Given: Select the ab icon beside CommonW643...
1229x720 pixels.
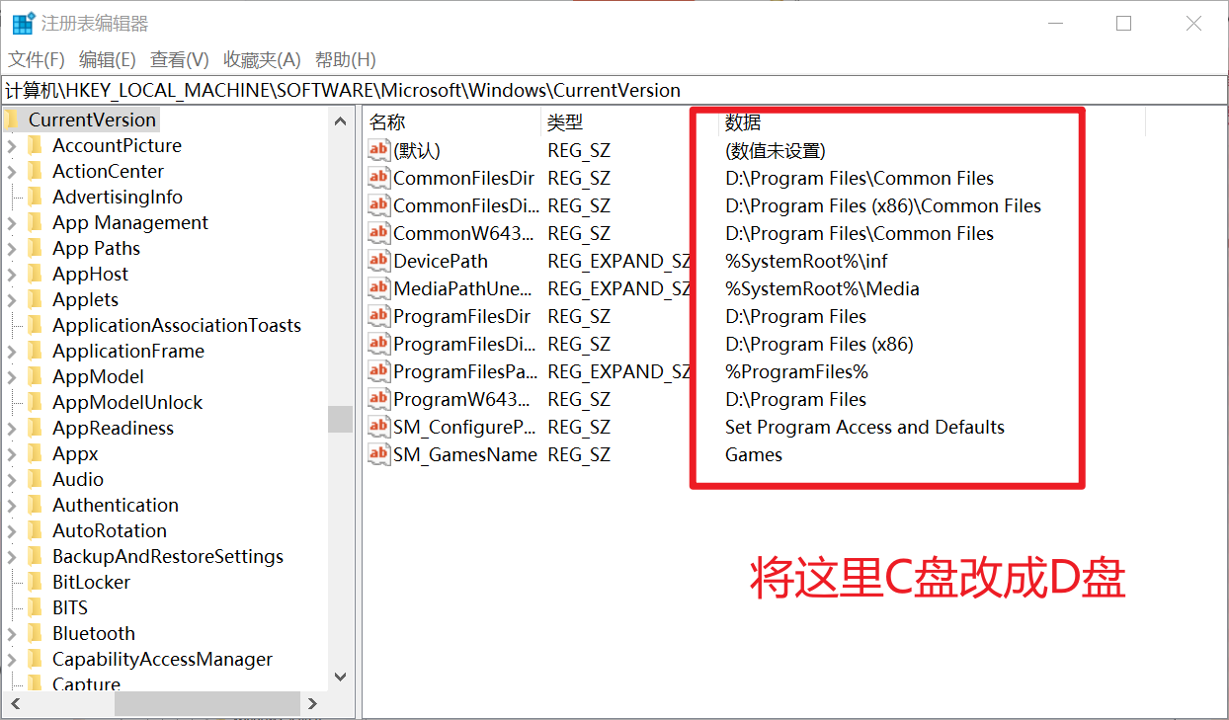Looking at the screenshot, I should [x=379, y=233].
